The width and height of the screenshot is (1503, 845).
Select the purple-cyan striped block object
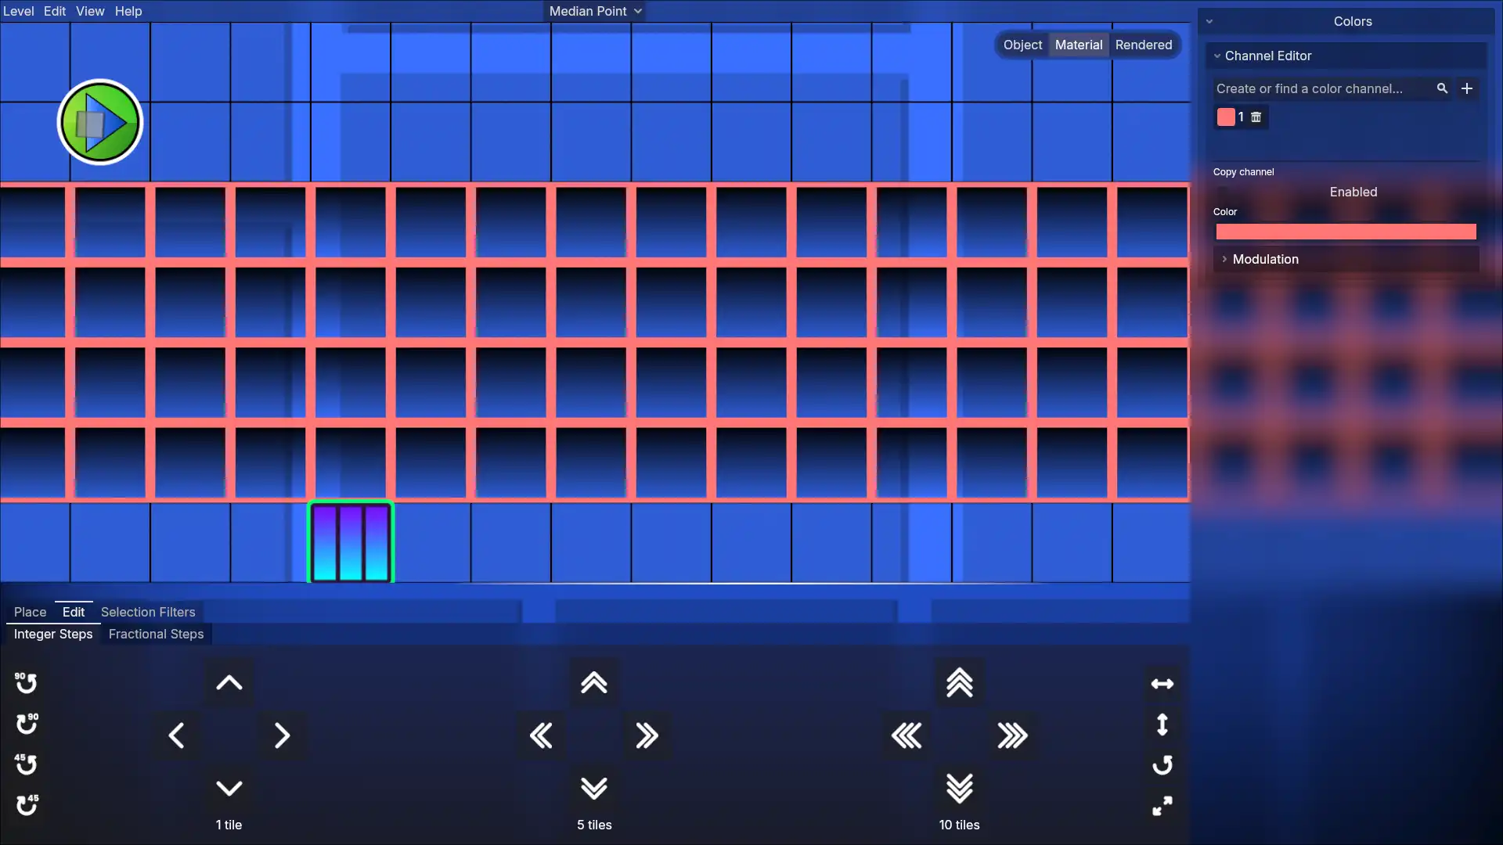pos(351,542)
